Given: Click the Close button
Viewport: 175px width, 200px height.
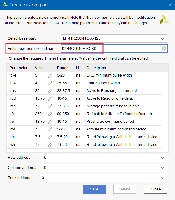Looking at the screenshot, I should click(x=156, y=189).
